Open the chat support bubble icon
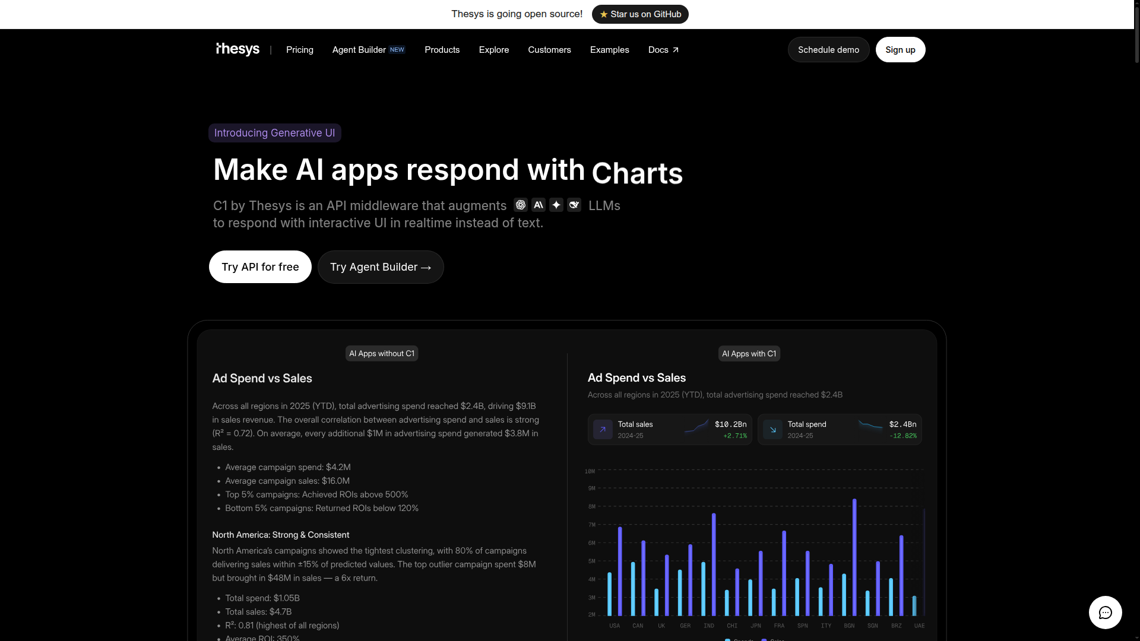 (x=1105, y=612)
